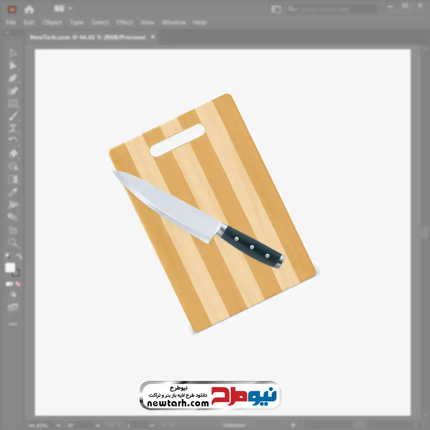Set the color mode to None
430x430 pixels.
[x=18, y=284]
